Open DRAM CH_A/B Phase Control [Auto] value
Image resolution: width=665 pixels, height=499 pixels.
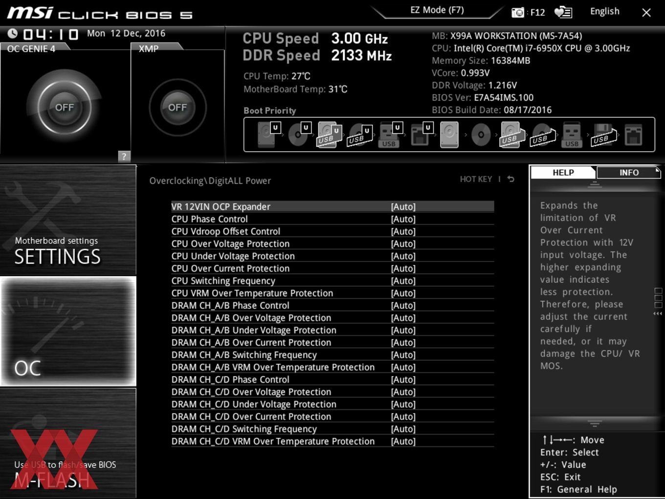pyautogui.click(x=403, y=305)
